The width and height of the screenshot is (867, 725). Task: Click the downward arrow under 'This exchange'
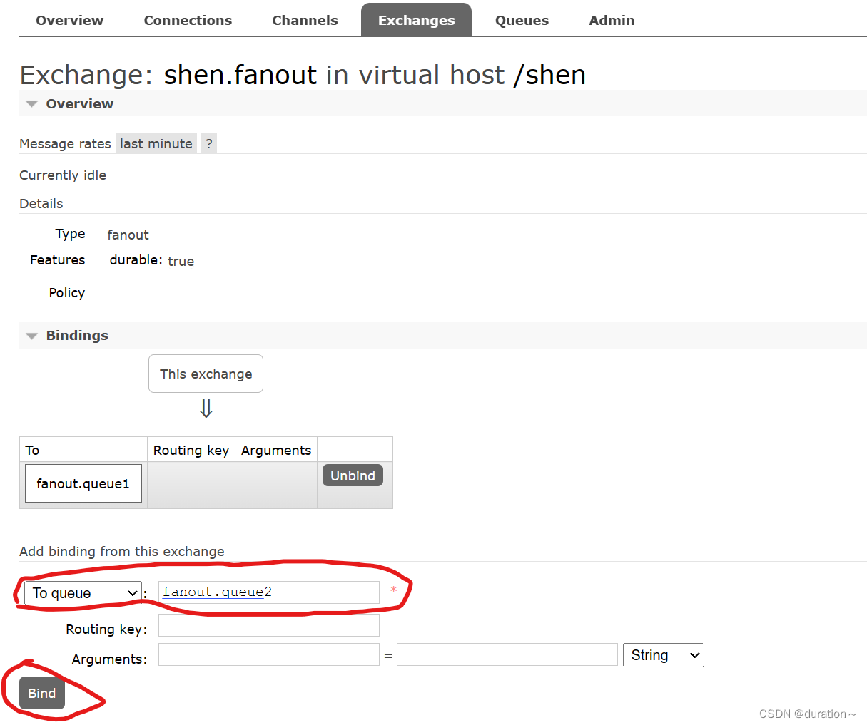(206, 408)
